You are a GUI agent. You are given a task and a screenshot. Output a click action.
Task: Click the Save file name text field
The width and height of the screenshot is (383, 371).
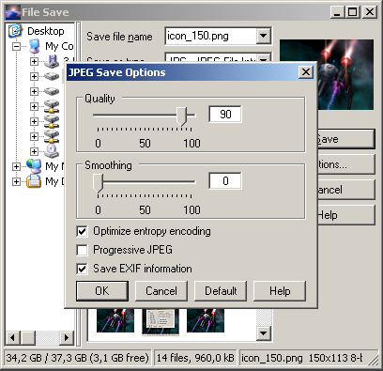[x=211, y=36]
